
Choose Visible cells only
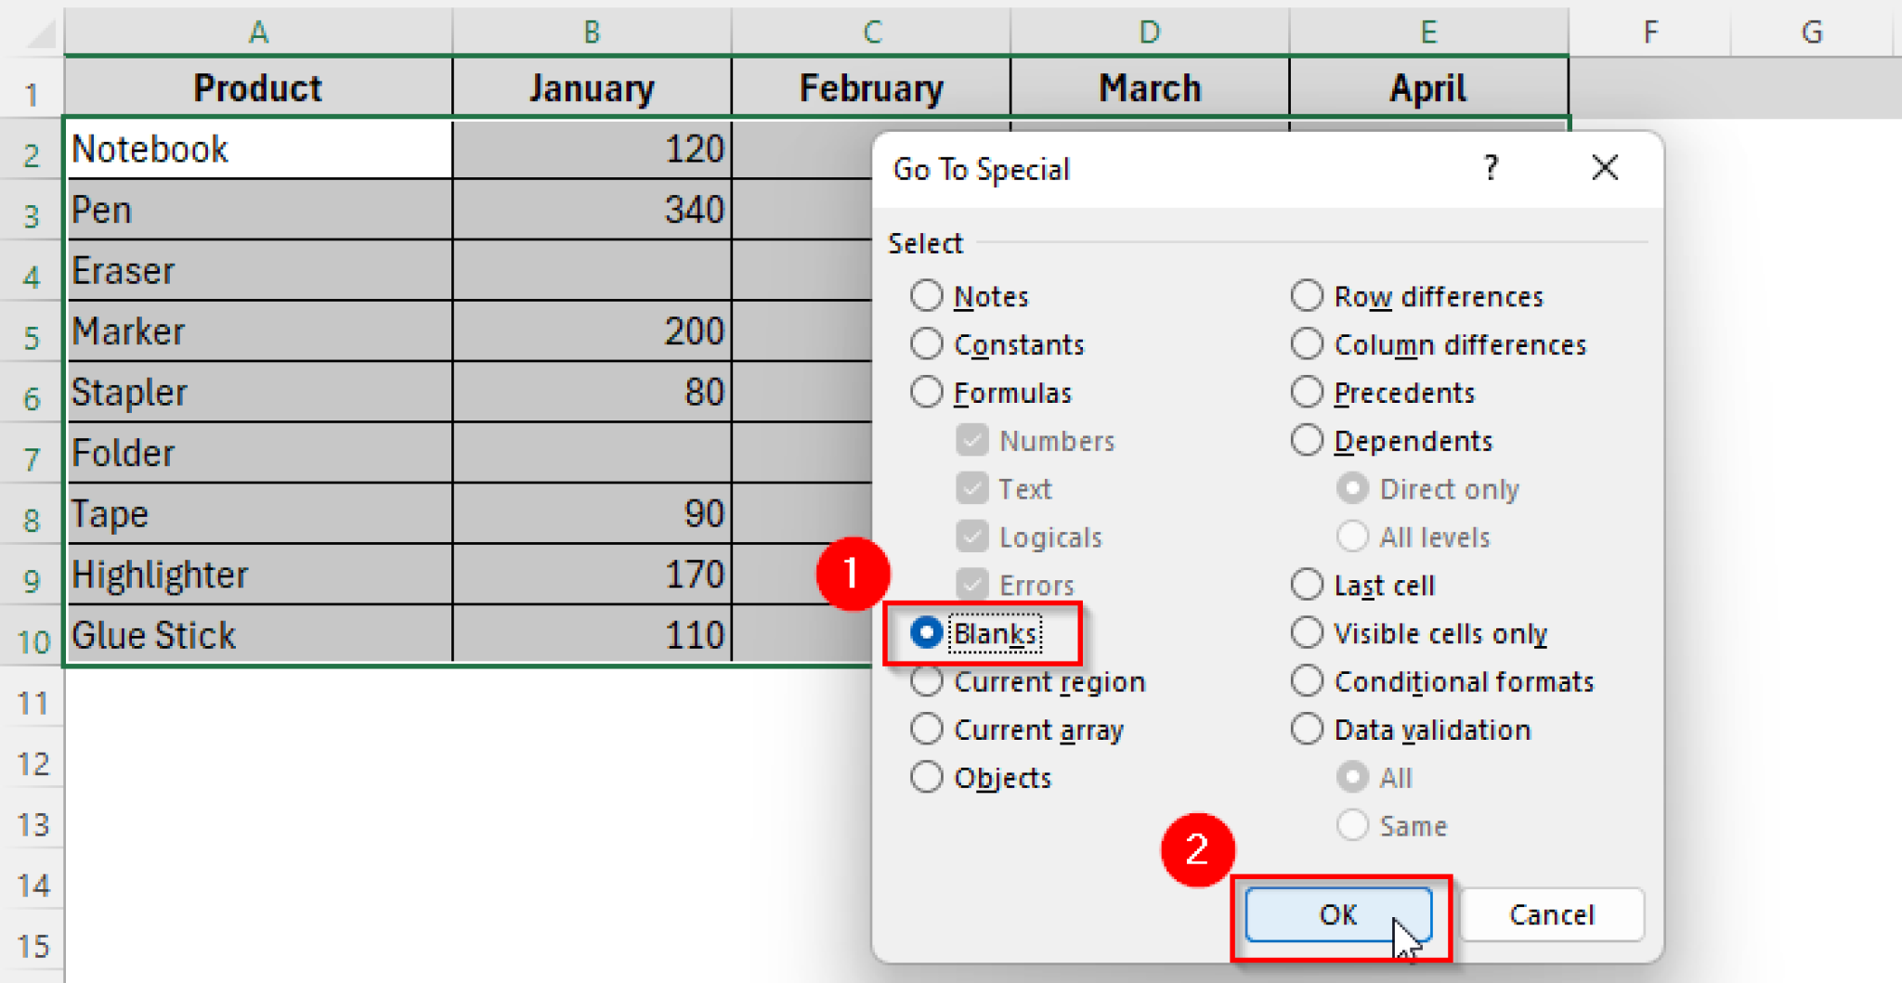click(1307, 632)
